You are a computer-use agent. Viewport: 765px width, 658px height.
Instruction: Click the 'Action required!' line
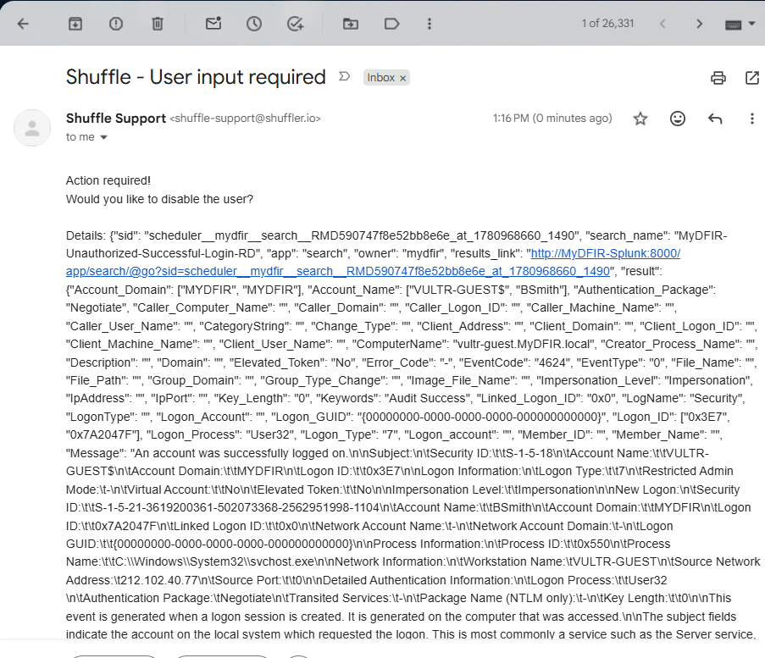108,180
